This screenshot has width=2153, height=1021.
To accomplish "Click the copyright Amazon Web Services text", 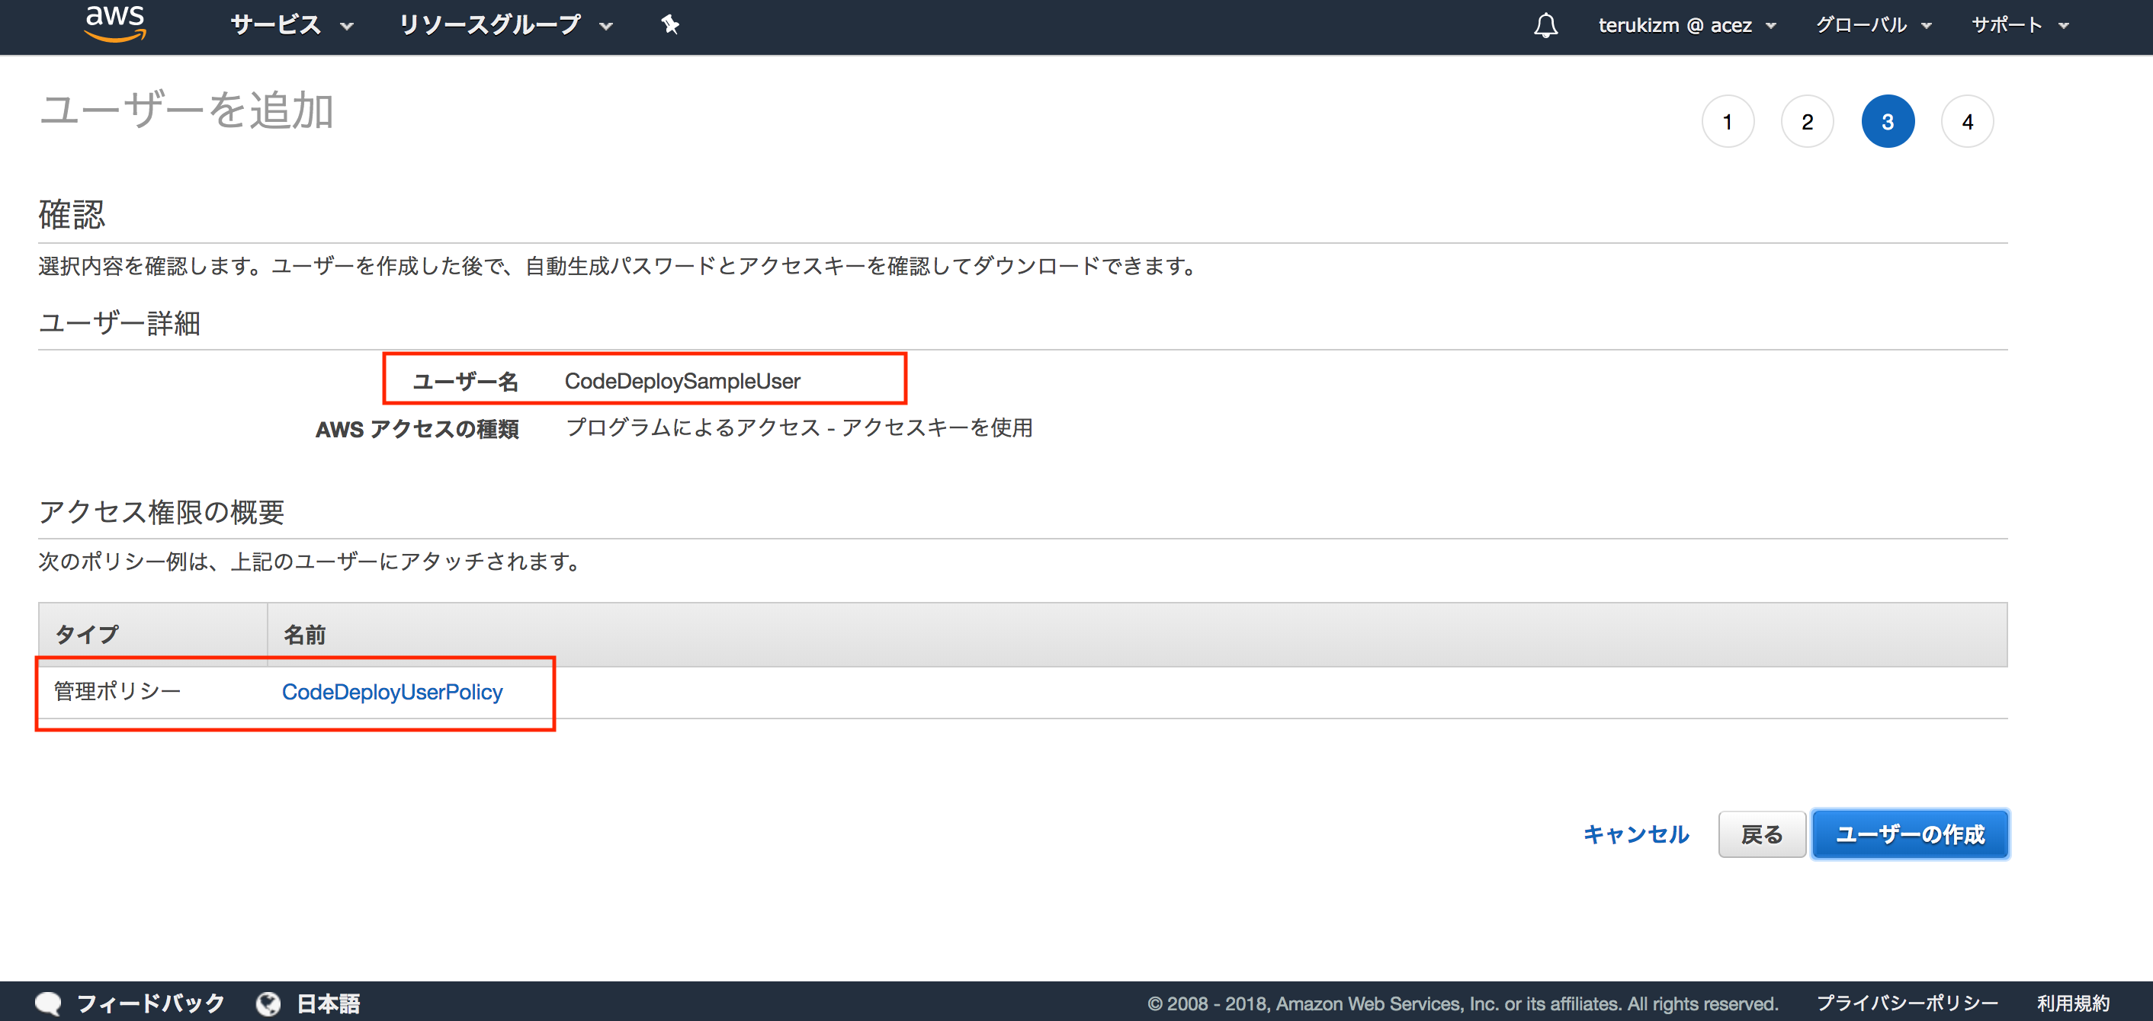I will [1462, 1003].
